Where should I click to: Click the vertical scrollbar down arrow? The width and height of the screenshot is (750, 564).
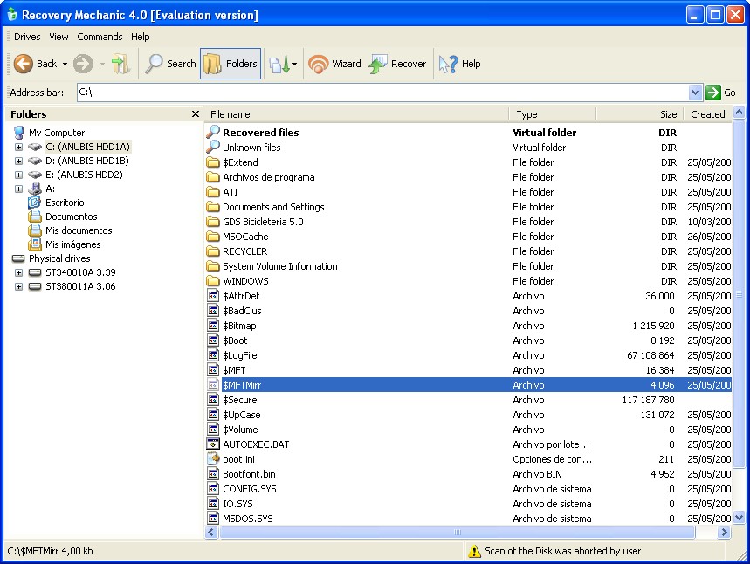pyautogui.click(x=739, y=517)
